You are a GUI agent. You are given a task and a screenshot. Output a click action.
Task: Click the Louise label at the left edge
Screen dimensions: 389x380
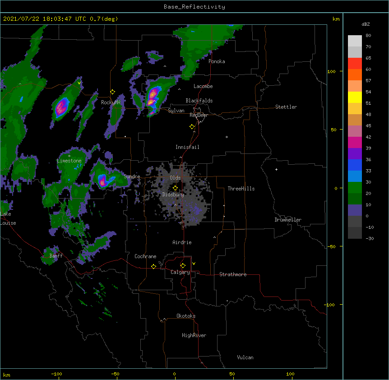(8, 223)
